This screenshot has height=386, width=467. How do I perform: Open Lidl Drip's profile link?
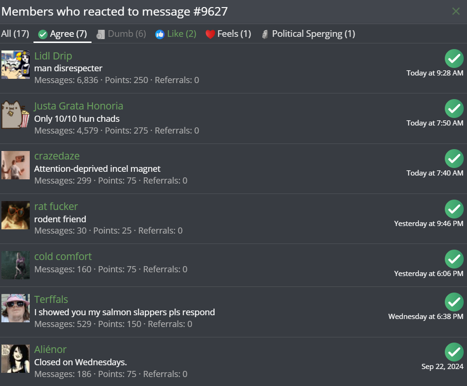tap(53, 56)
